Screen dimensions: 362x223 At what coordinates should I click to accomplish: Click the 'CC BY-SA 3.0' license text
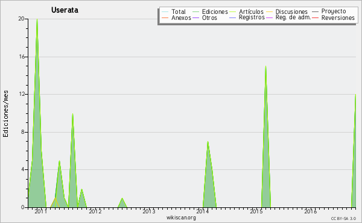343,219
